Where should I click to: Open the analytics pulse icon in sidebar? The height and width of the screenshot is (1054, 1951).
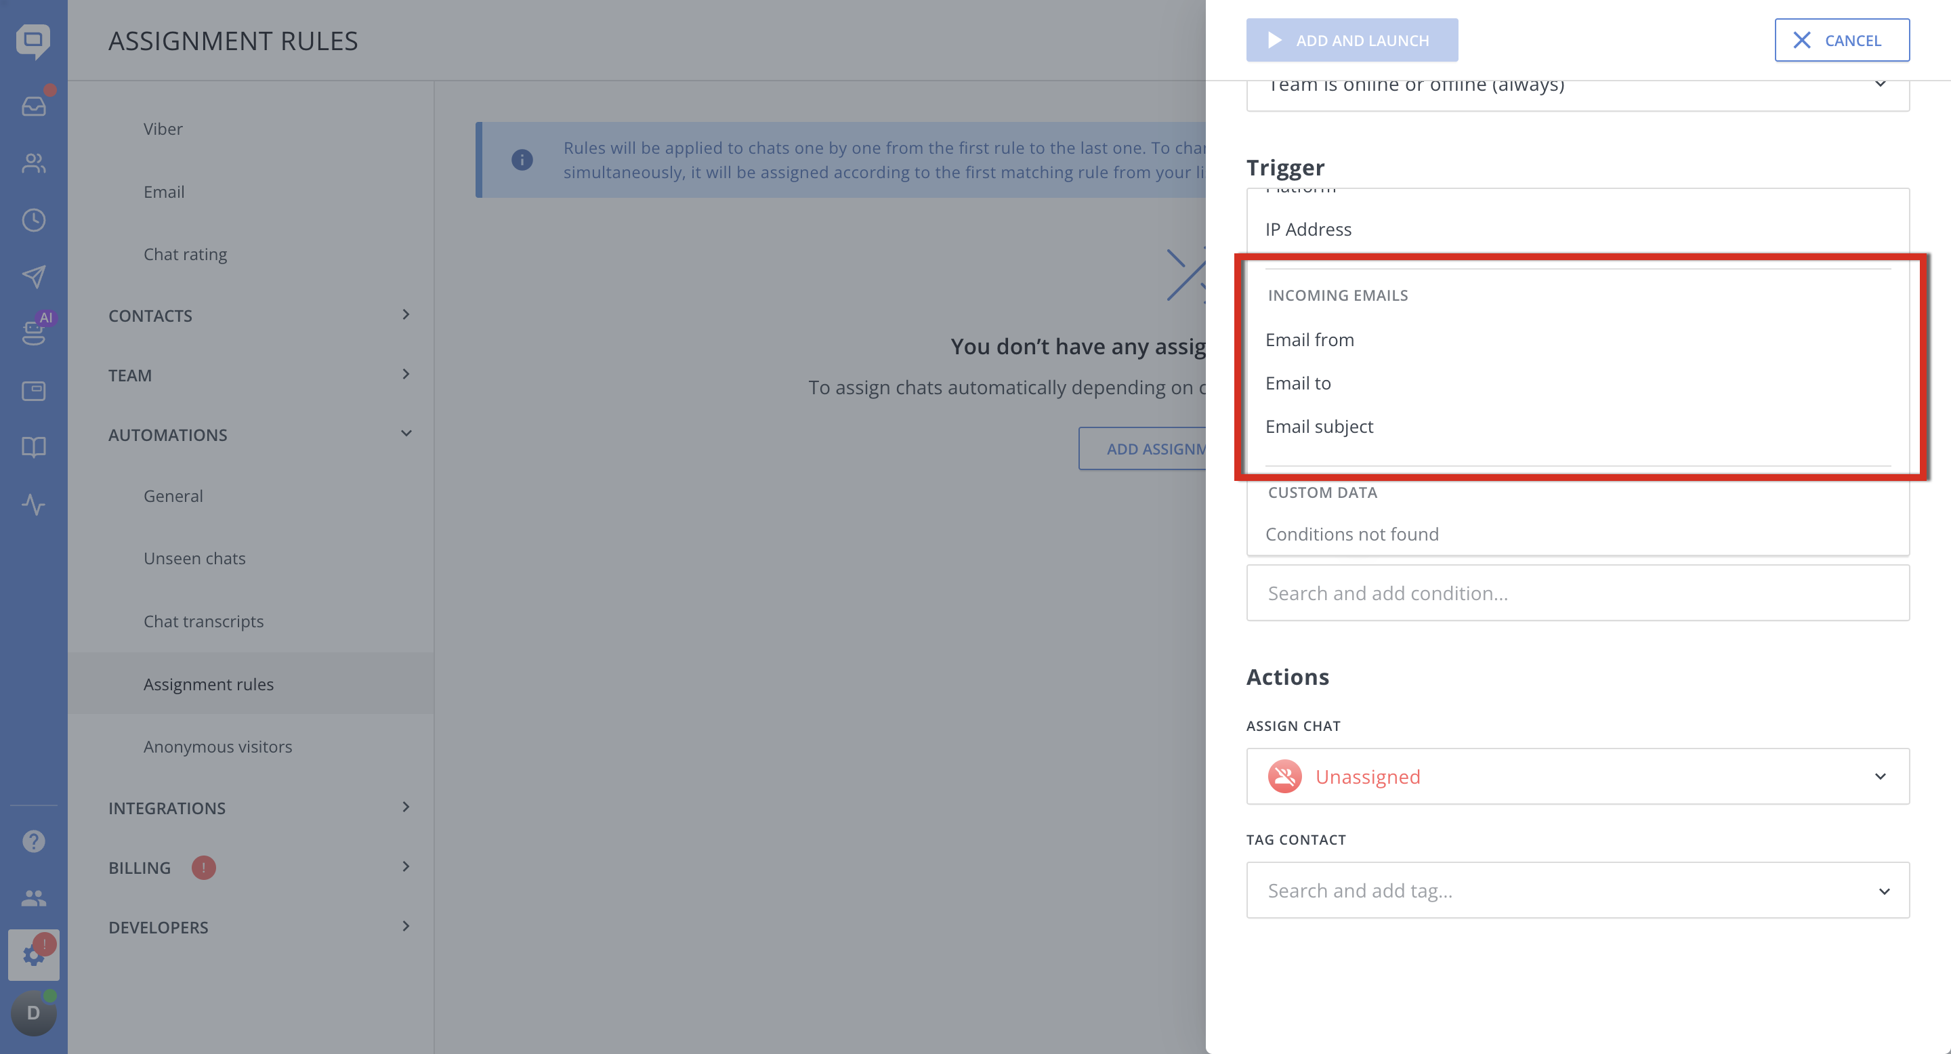33,504
